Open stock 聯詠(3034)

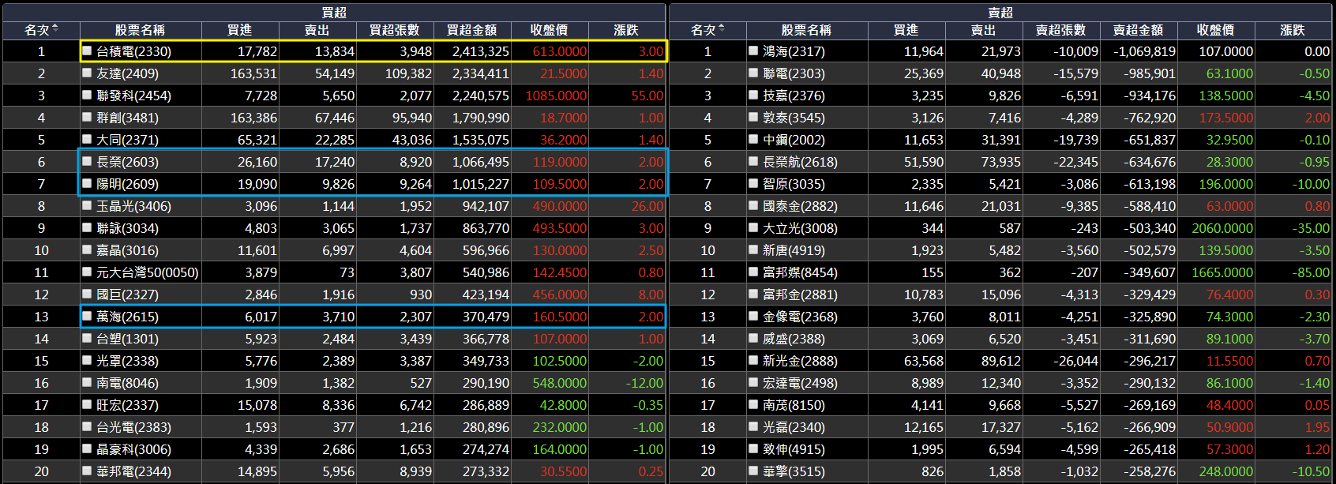pos(128,228)
